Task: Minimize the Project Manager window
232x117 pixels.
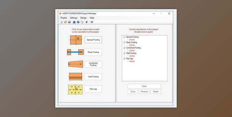Action: [154, 13]
